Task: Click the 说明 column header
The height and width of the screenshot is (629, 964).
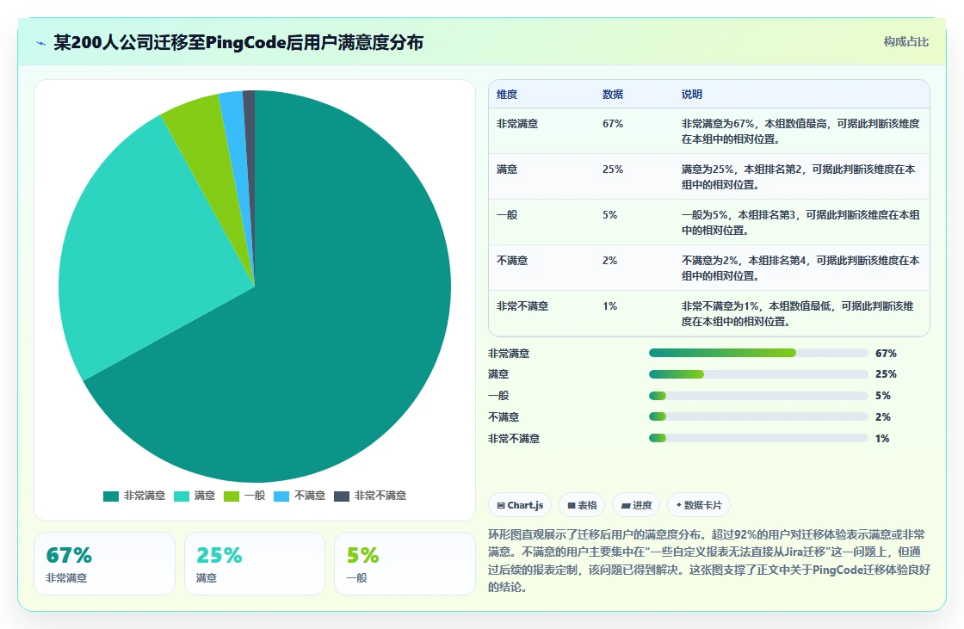Action: pos(692,95)
